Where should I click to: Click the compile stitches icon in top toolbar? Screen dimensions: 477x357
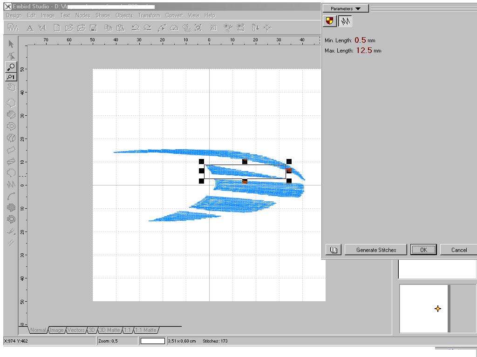tap(13, 28)
